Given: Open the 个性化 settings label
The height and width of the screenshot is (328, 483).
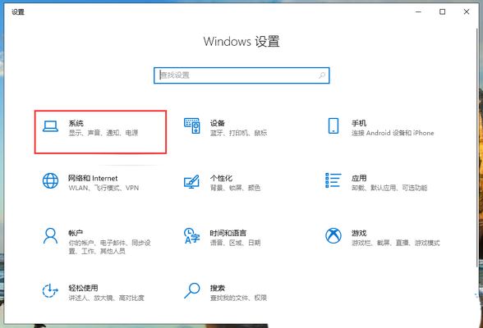Looking at the screenshot, I should (x=221, y=178).
